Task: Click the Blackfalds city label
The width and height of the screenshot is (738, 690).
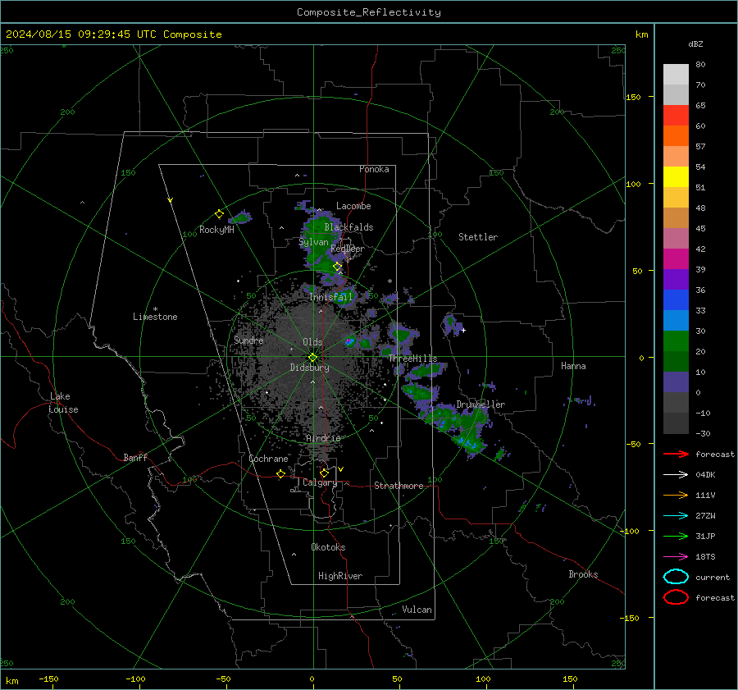Action: (348, 227)
